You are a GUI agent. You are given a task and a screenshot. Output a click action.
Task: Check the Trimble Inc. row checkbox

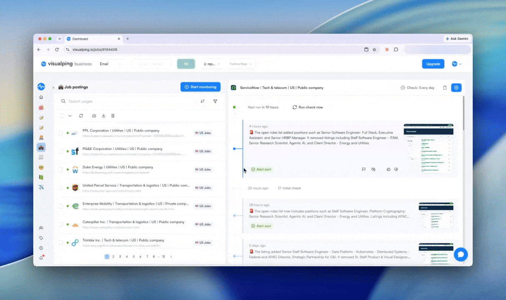60,242
